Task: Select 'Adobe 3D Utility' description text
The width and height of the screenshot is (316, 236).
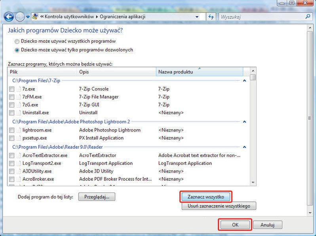Action: click(96, 171)
